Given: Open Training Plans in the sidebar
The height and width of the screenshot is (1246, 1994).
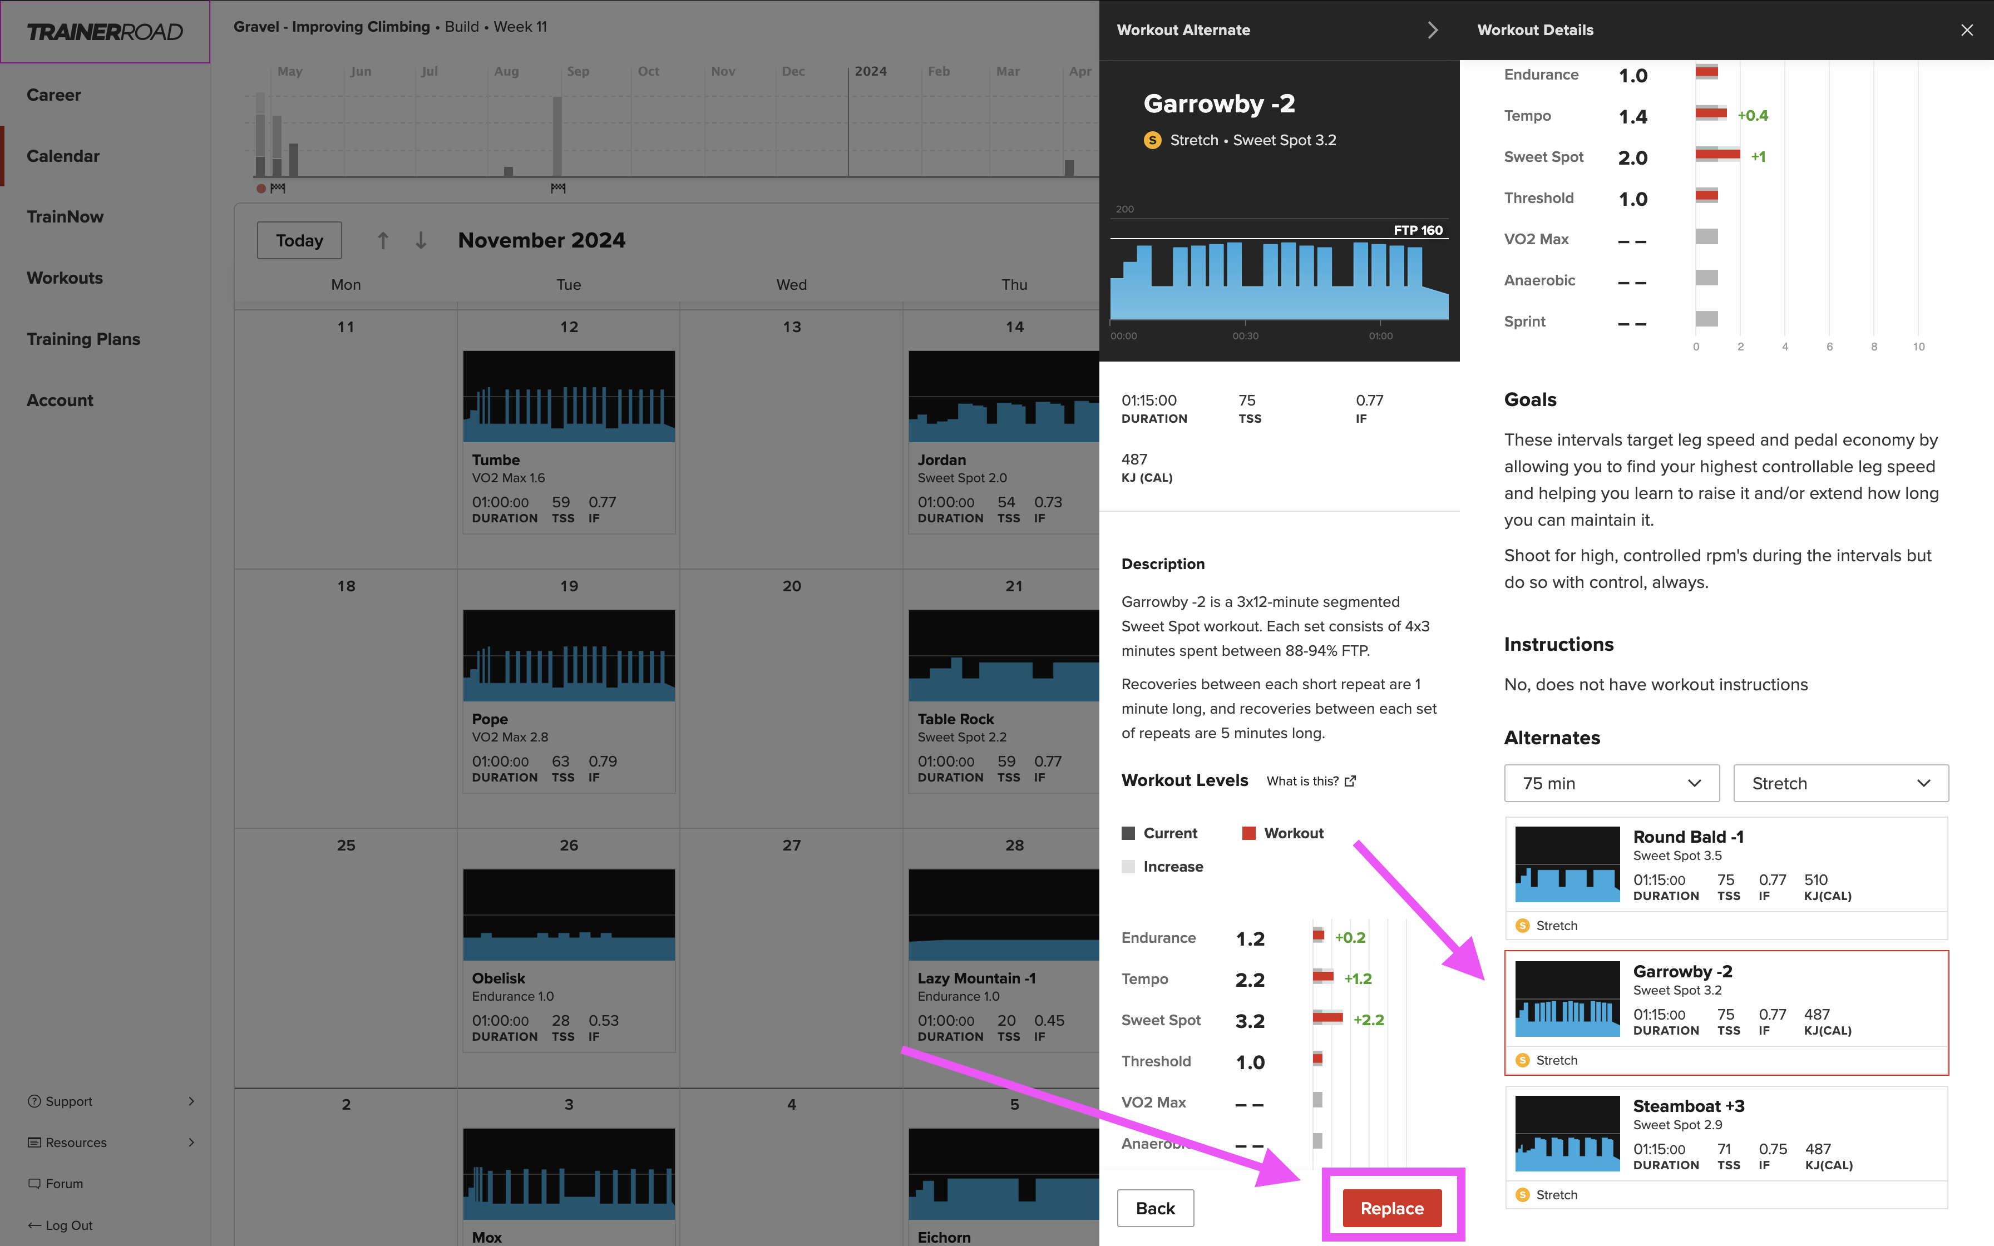Looking at the screenshot, I should pyautogui.click(x=83, y=339).
